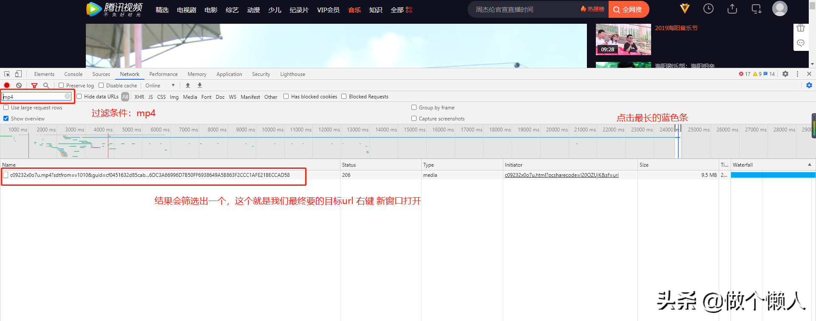Open blue network settings gear
The height and width of the screenshot is (321, 816).
[x=809, y=85]
